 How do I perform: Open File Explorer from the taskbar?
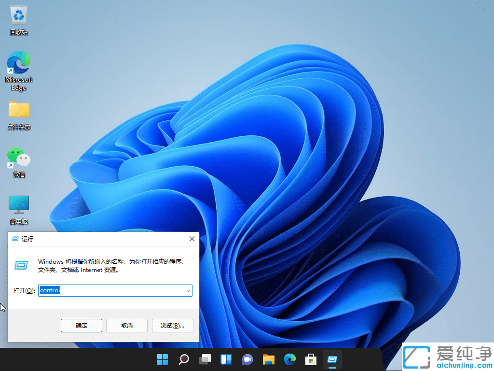point(268,359)
